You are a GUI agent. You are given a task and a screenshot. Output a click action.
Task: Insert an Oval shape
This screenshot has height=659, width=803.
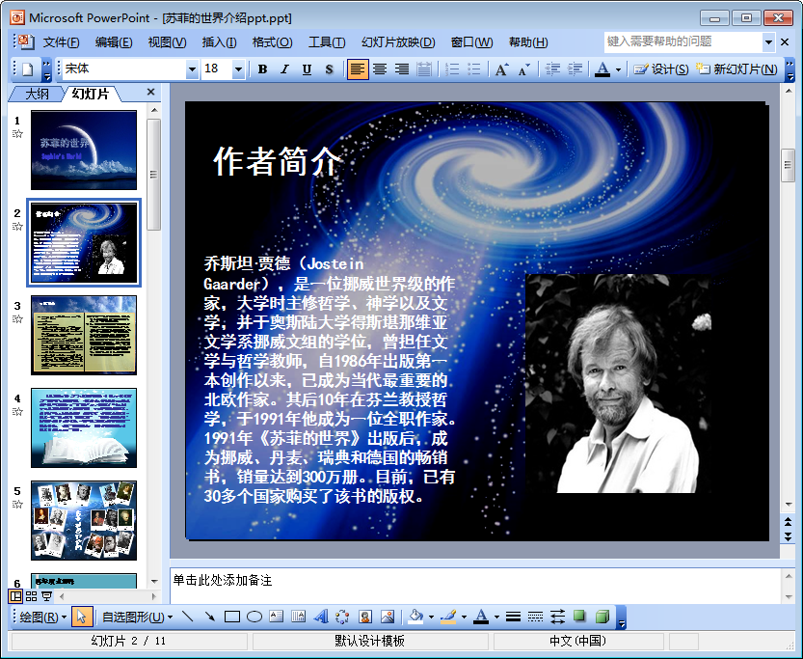coord(254,617)
